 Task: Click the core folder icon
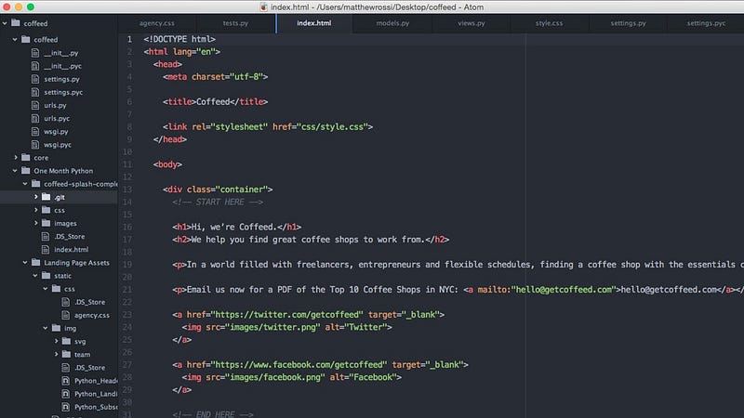(26, 157)
